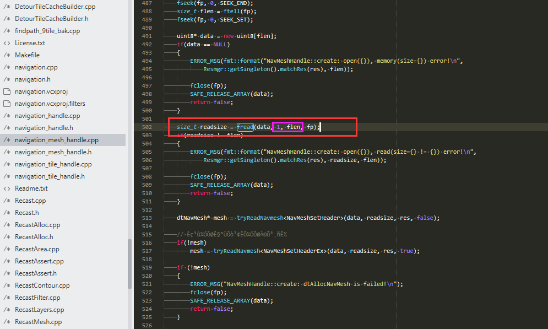Open Readme.txt in sidebar
This screenshot has height=329, width=548.
[31, 188]
